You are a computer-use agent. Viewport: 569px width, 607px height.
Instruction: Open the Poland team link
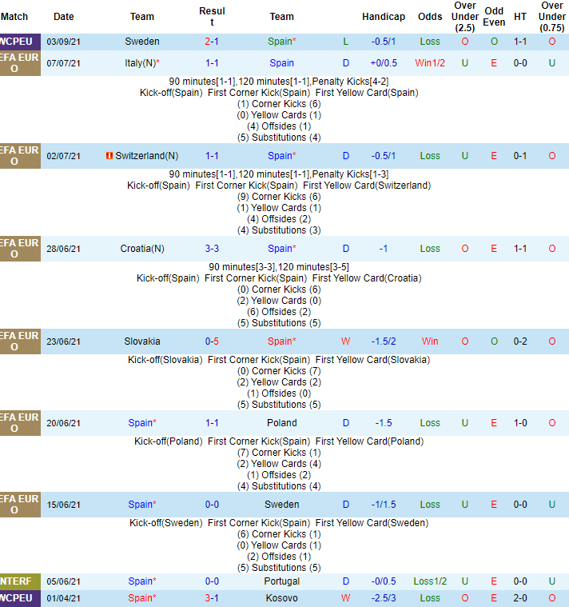coord(281,423)
